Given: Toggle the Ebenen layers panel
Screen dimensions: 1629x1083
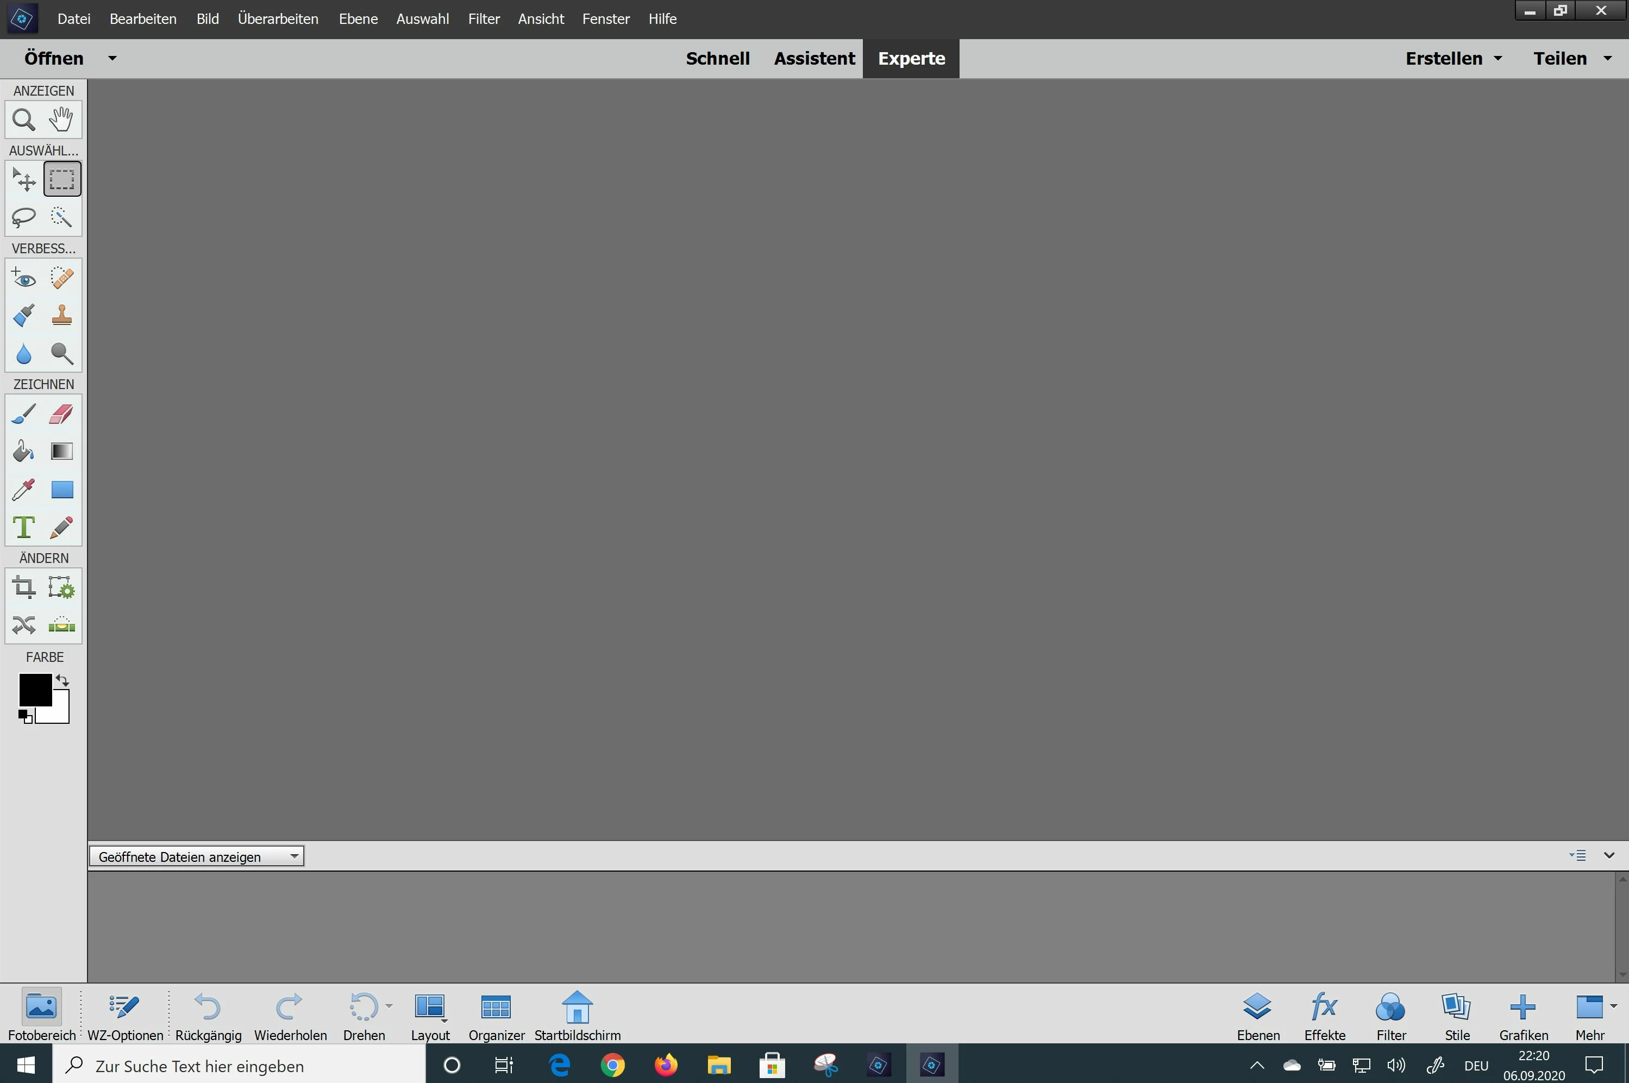Looking at the screenshot, I should [x=1257, y=1014].
